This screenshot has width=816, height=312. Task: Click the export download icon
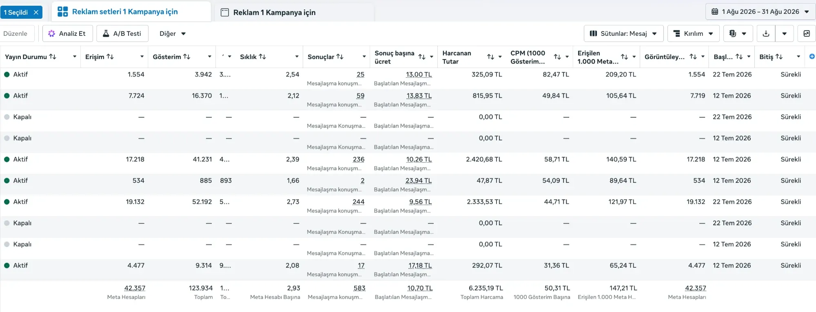point(766,33)
